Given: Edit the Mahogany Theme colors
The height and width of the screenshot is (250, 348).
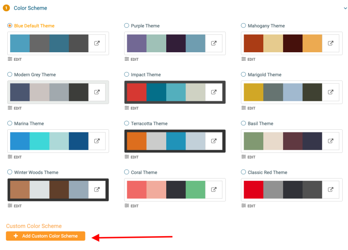Looking at the screenshot, I should (248, 59).
